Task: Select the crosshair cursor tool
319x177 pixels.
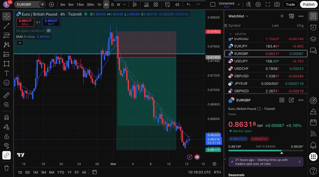Action: coord(7,16)
